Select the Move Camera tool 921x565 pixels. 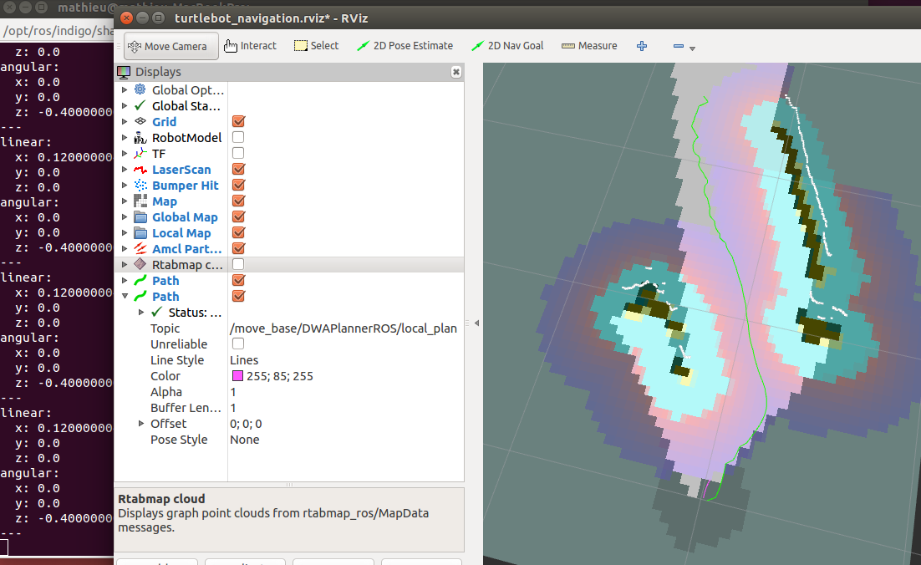point(171,46)
